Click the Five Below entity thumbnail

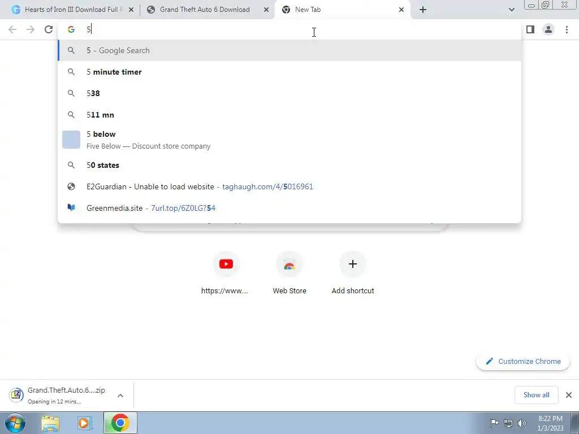tap(71, 140)
